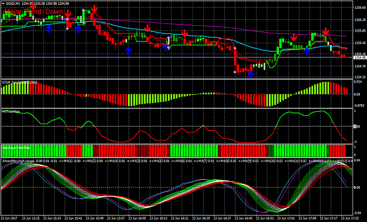Click the 23 Jun 16:37 time label
Screen dimensions: 367x222
tap(223, 218)
